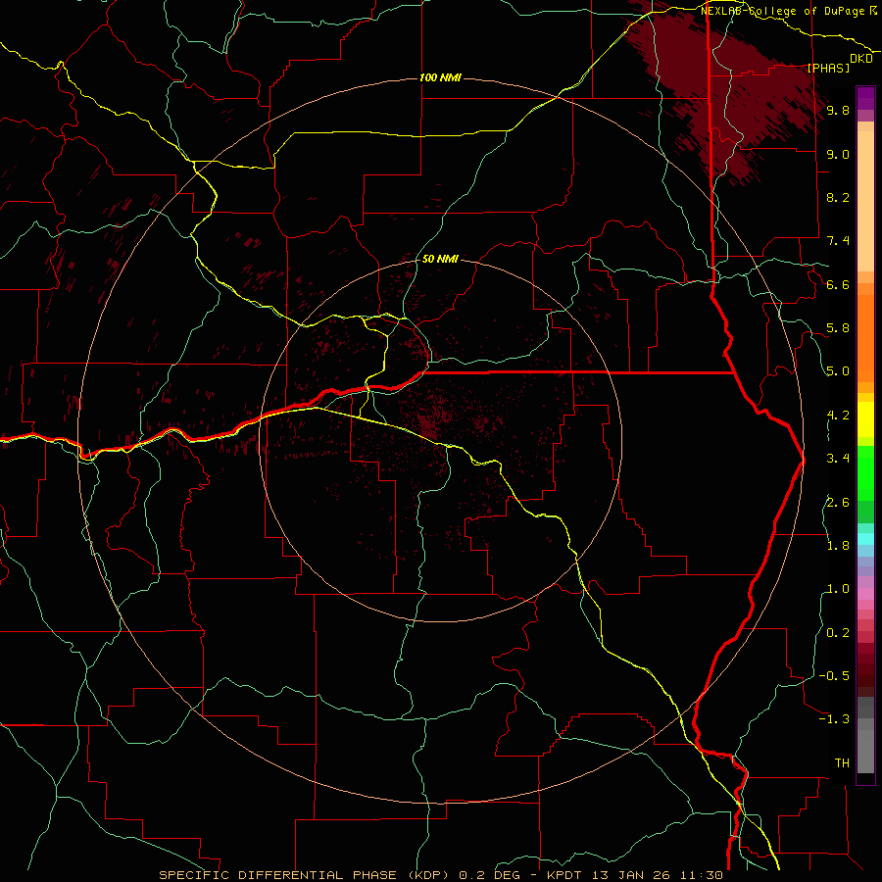The image size is (882, 882).
Task: Click the 100 NMI range ring label
Action: [440, 77]
